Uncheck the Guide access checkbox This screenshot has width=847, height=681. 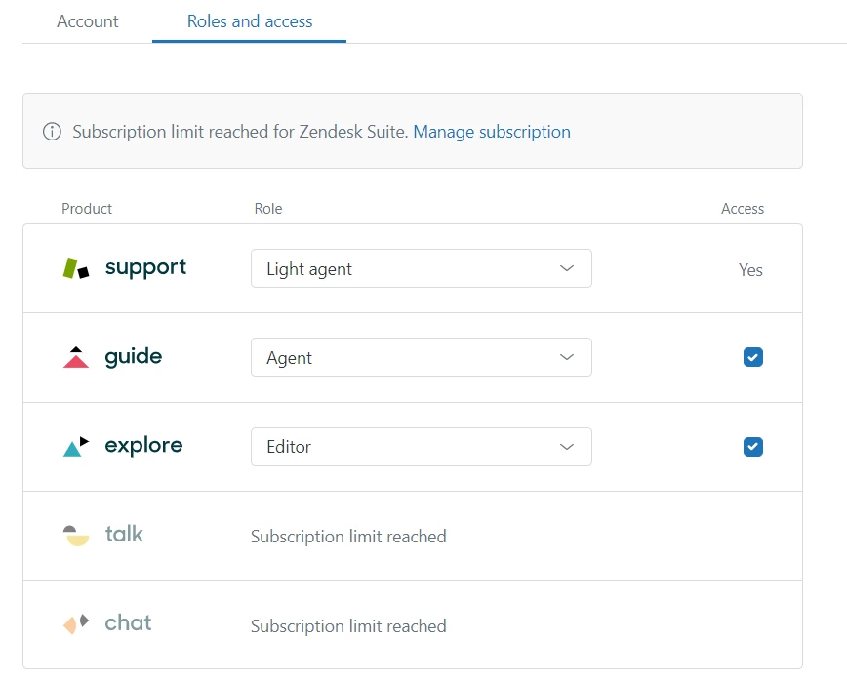pyautogui.click(x=752, y=357)
